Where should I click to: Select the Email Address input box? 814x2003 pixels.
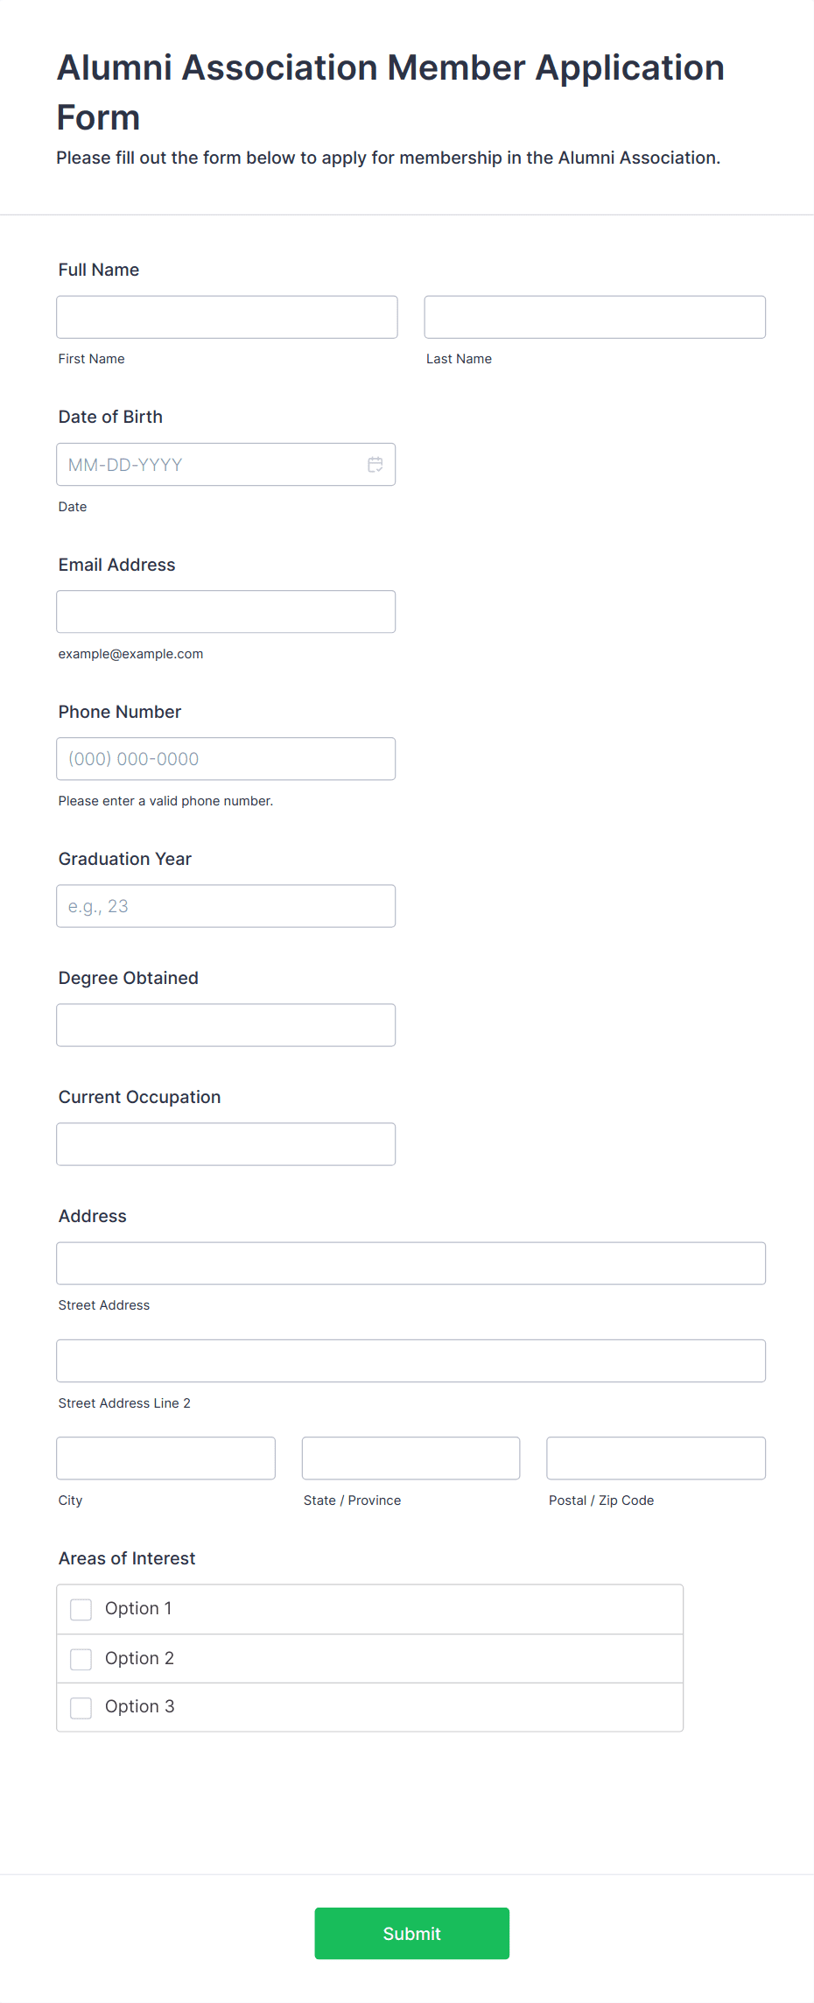[x=226, y=612]
